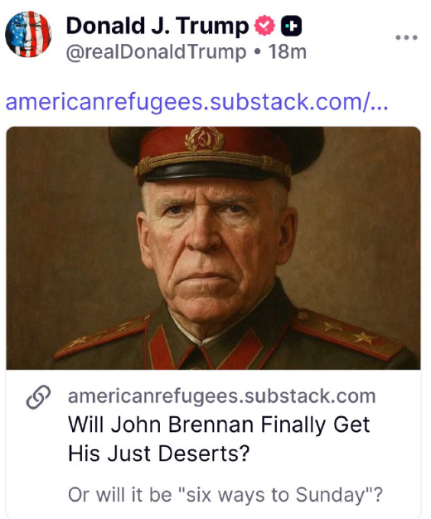Open the three-dot post options menu
This screenshot has height=519, width=431.
click(406, 37)
